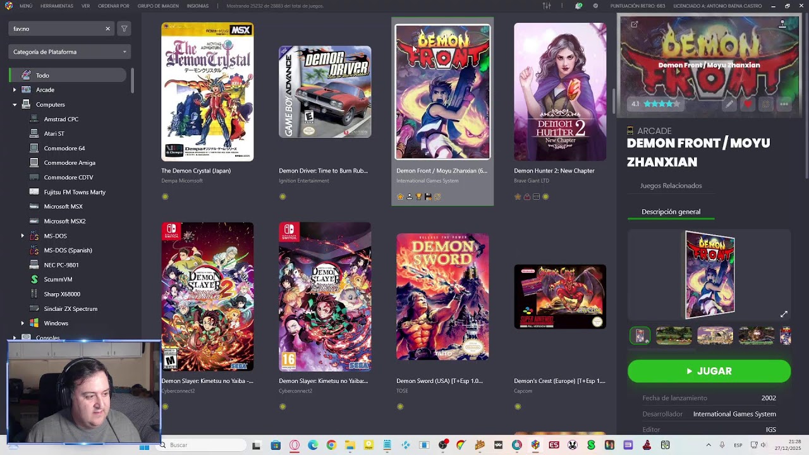Open the MENÚ menu
Screen dimensions: 809x455
pos(26,6)
